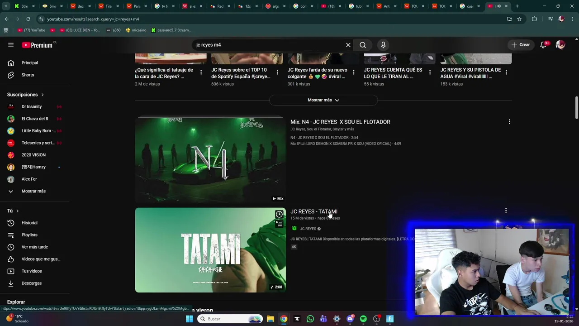Expand Mostrar más under subscriptions
The height and width of the screenshot is (326, 579).
click(x=34, y=191)
